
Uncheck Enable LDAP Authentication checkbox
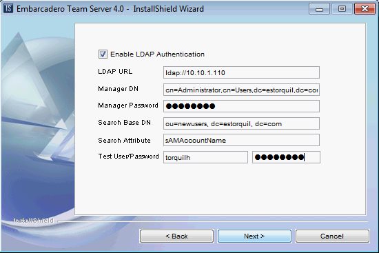tap(103, 54)
